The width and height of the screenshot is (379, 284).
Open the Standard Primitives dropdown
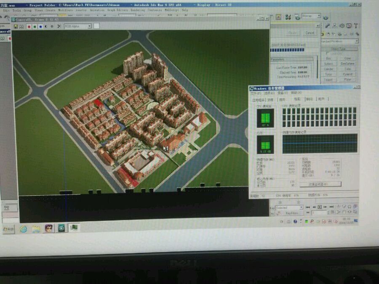(x=339, y=41)
